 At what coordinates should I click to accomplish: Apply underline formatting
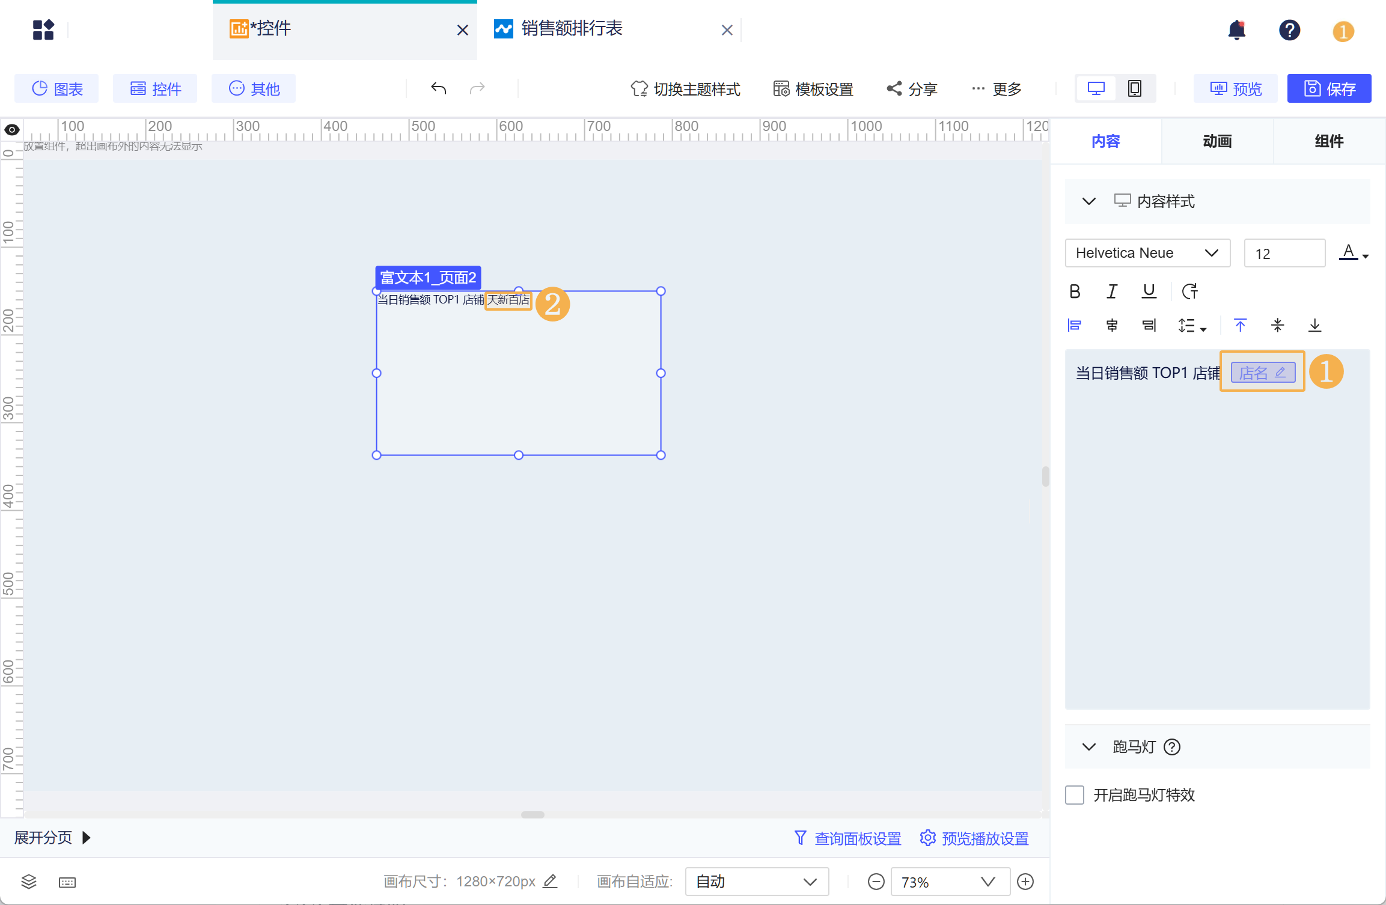tap(1149, 291)
